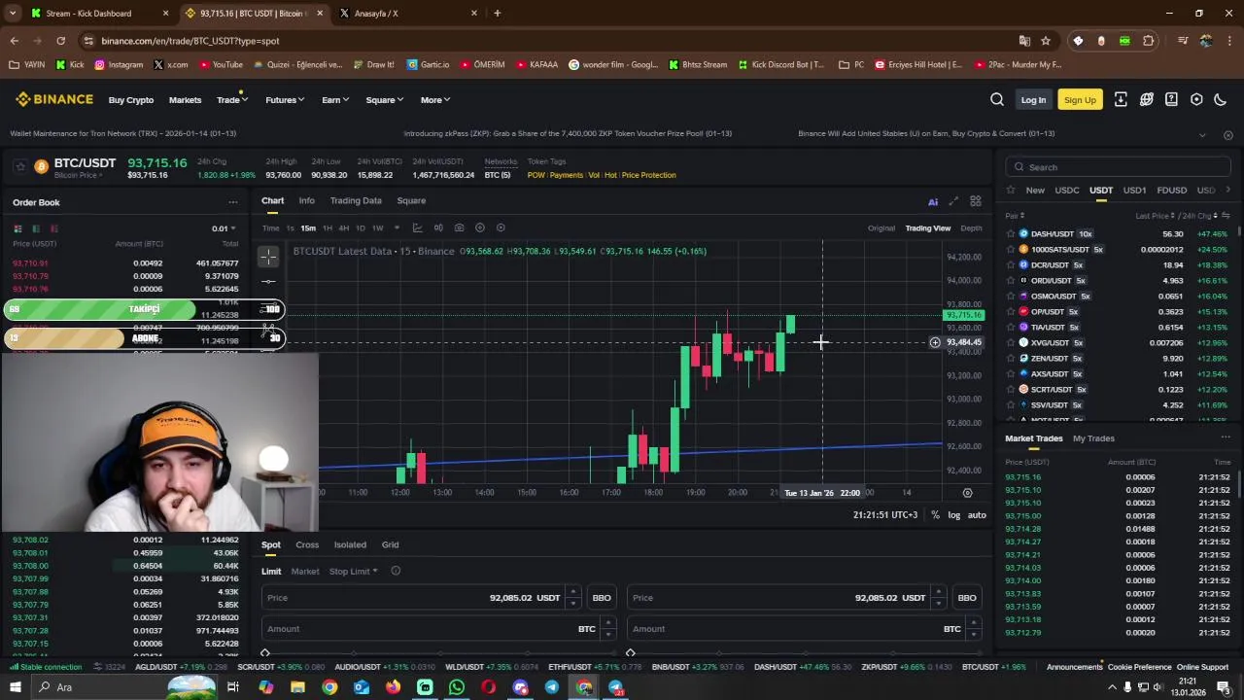Open Stop Limit order type dropdown
Image resolution: width=1244 pixels, height=700 pixels.
[353, 572]
